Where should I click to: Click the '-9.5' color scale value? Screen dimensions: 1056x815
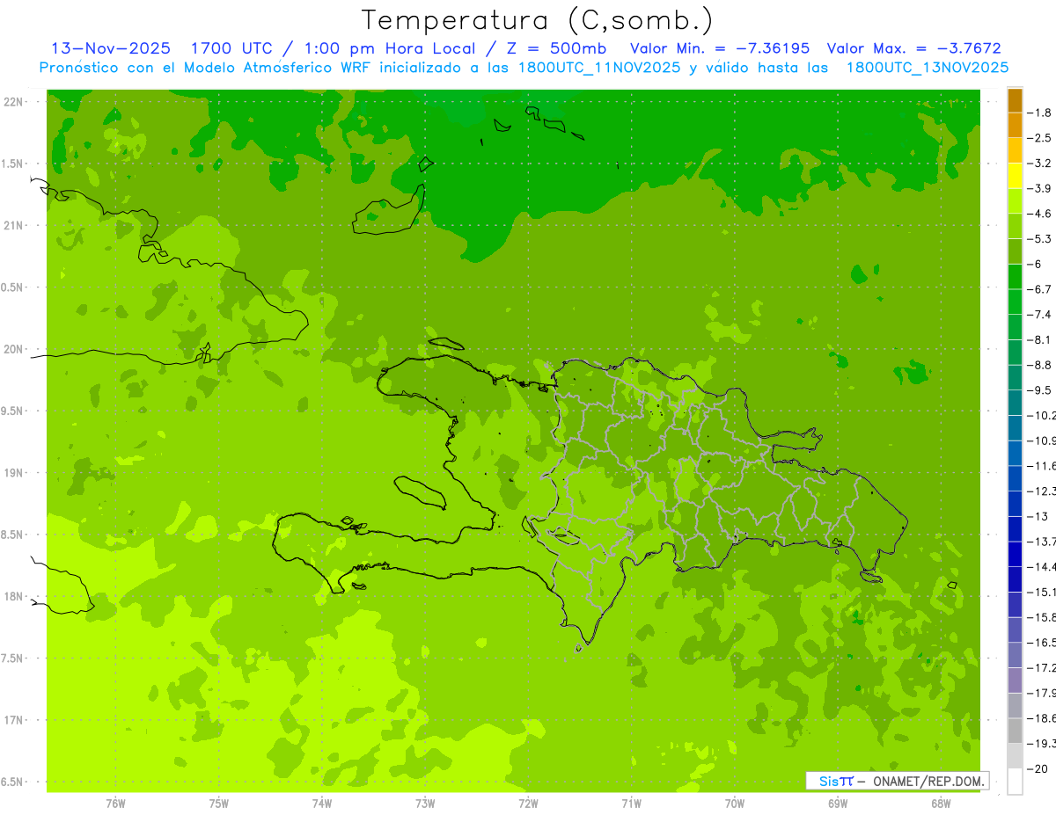1039,390
